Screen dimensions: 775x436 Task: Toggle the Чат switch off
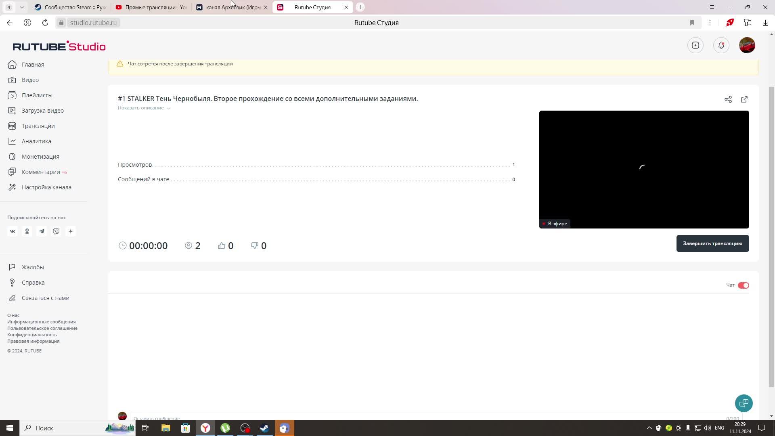click(x=743, y=285)
